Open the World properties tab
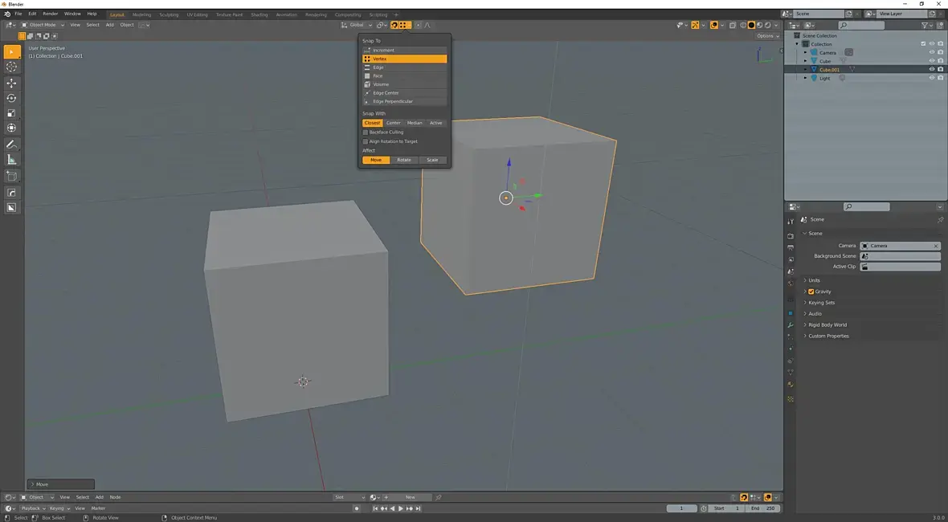Screen dimensions: 948x522 click(x=791, y=283)
